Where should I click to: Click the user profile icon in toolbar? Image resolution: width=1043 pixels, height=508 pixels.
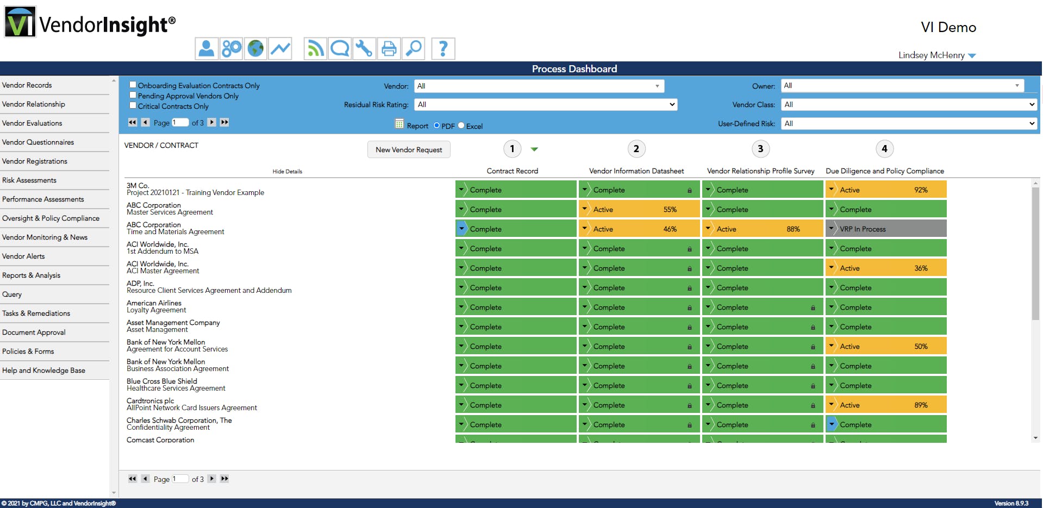click(x=207, y=49)
